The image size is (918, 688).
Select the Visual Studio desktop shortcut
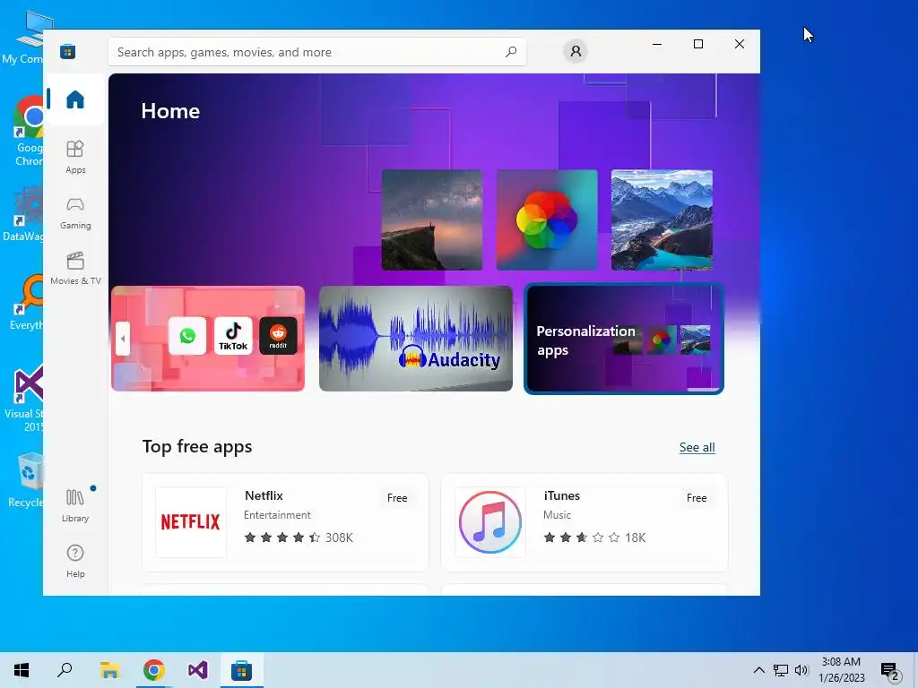24,399
